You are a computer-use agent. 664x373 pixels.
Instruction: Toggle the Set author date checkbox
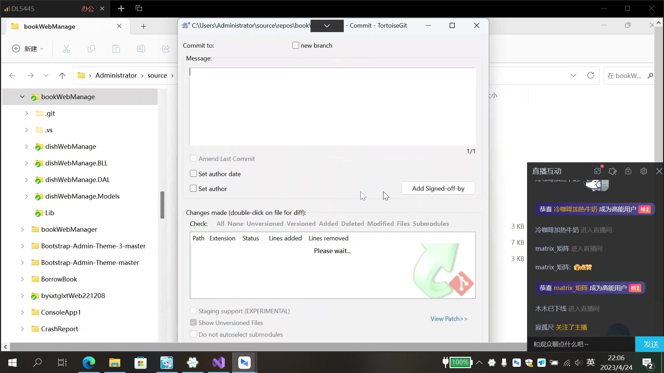[x=193, y=173]
